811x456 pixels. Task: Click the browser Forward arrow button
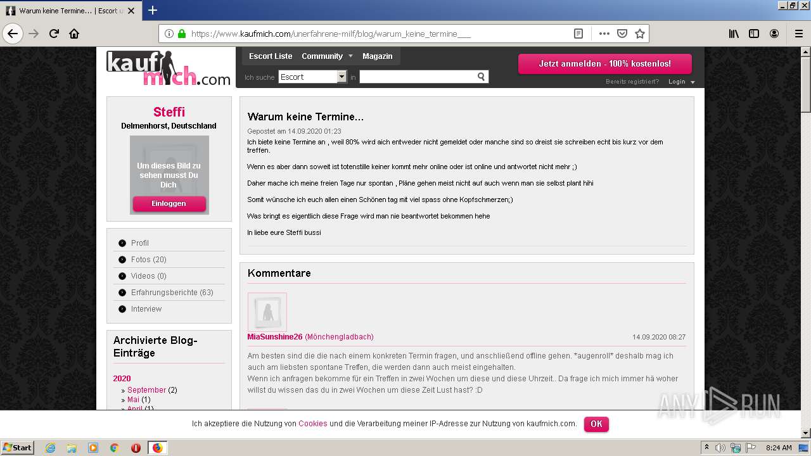[34, 34]
